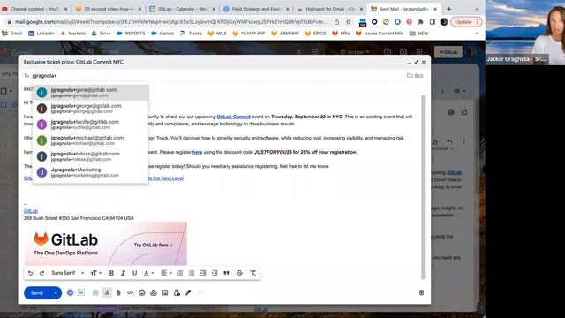Open the Issues Current Mile bookmark
The image size is (565, 318).
(380, 34)
